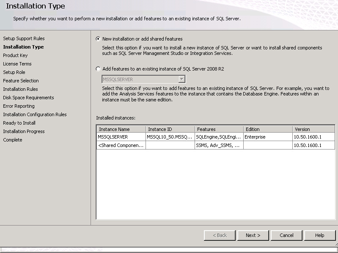This screenshot has width=338, height=253.
Task: Select Installation Type step in sidebar
Action: [x=23, y=47]
